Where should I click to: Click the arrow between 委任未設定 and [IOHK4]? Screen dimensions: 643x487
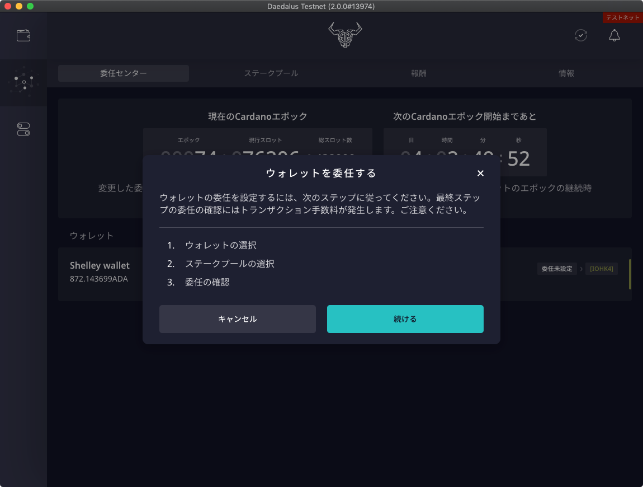pos(581,269)
